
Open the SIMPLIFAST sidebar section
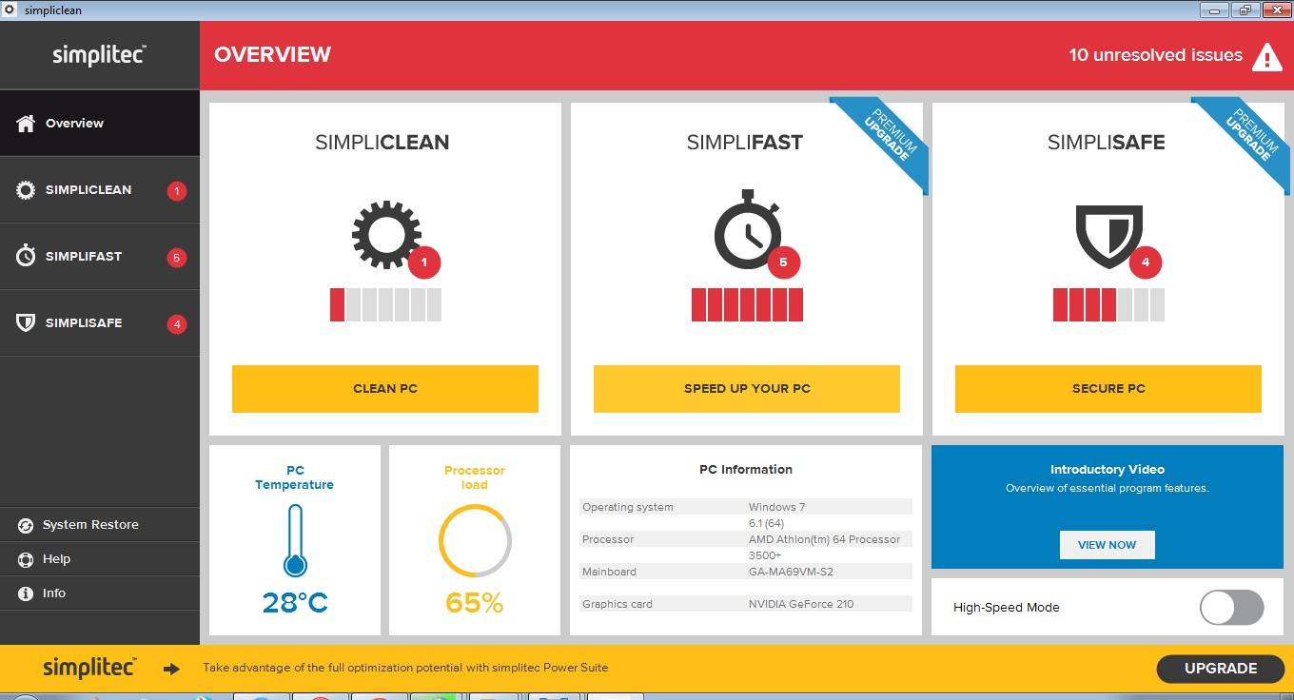click(100, 257)
